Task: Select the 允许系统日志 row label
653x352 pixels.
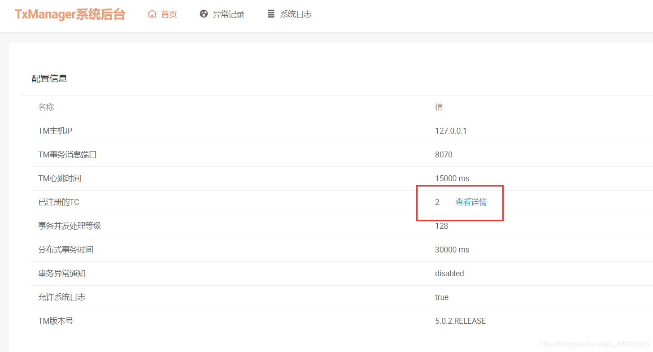Action: [62, 297]
